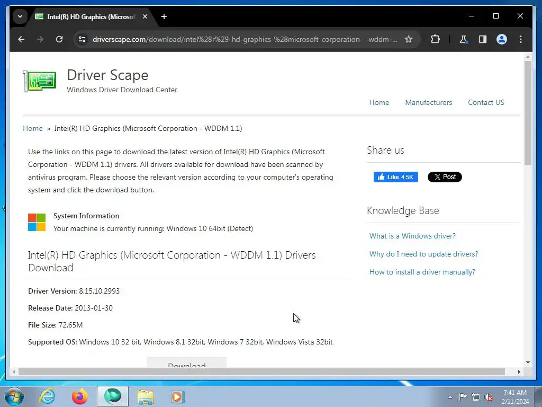542x407 pixels.
Task: Click 'Driver Version: 8.15.10.2993' text
Action: coord(74,291)
